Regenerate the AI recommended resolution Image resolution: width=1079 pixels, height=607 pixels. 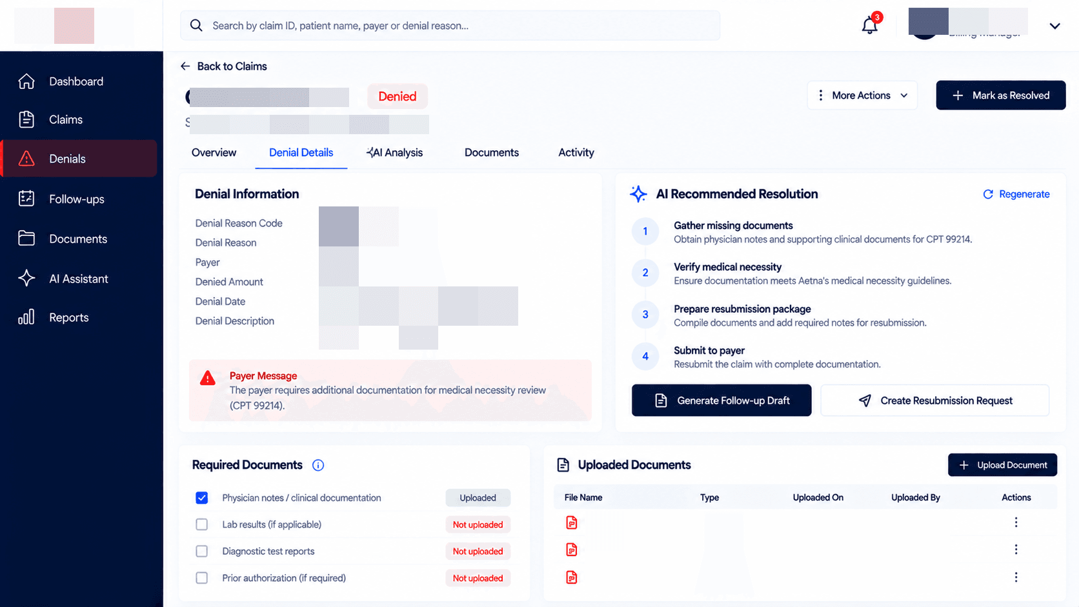[1016, 194]
